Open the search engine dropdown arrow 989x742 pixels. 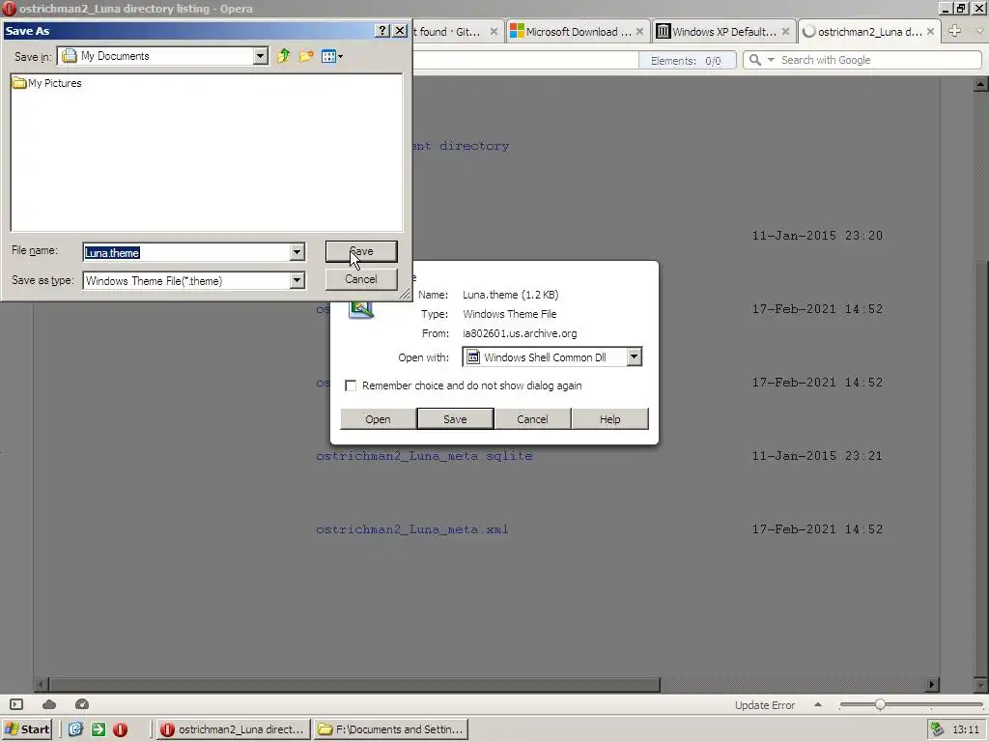coord(771,60)
